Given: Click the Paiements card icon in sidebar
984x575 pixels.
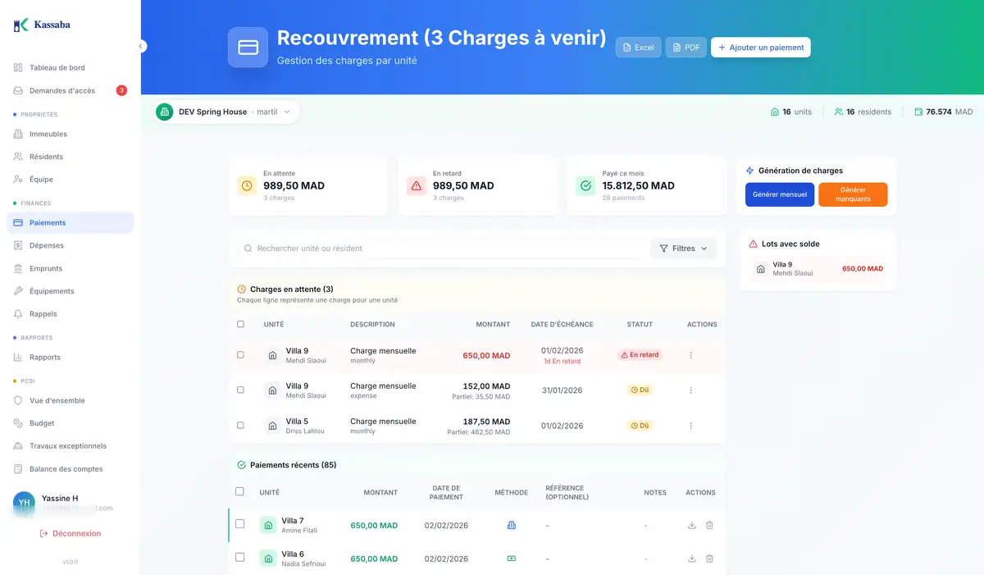Looking at the screenshot, I should pos(18,222).
